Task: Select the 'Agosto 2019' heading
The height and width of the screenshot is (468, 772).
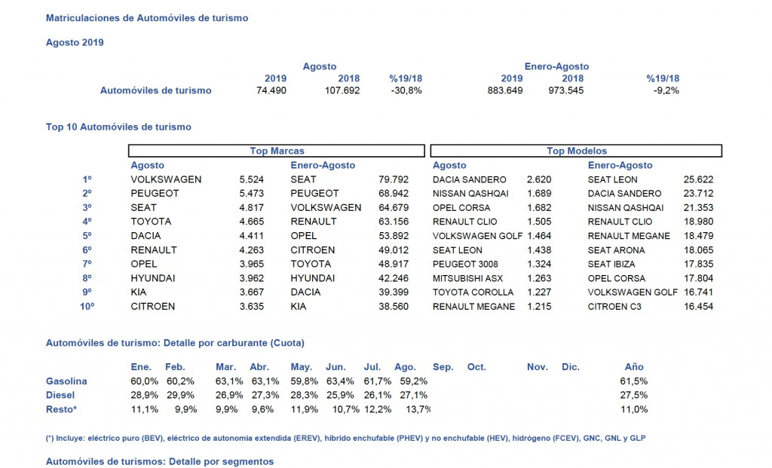Action: (x=75, y=42)
